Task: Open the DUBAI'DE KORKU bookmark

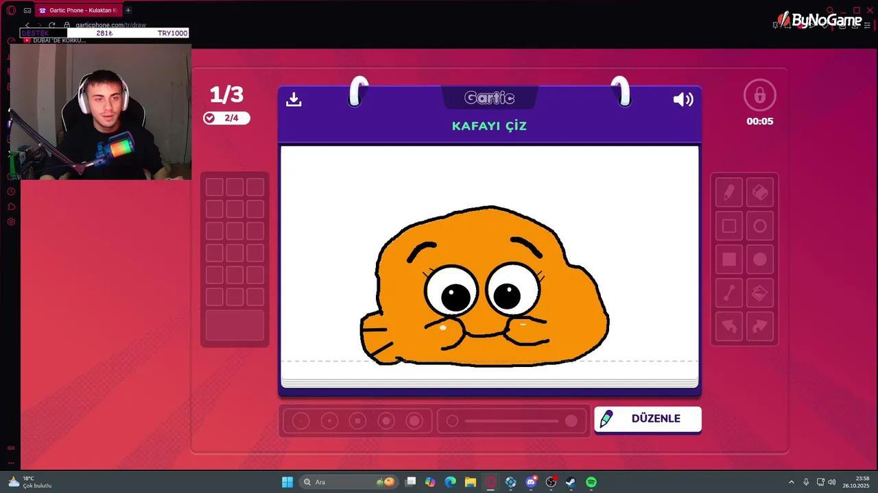Action: (x=55, y=40)
